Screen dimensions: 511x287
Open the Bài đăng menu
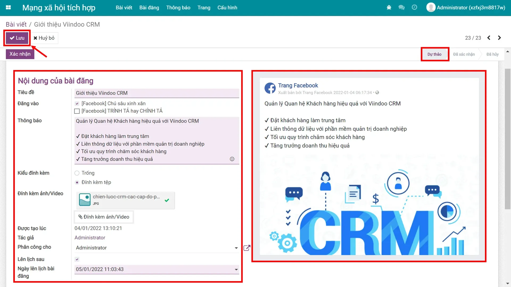pyautogui.click(x=149, y=7)
